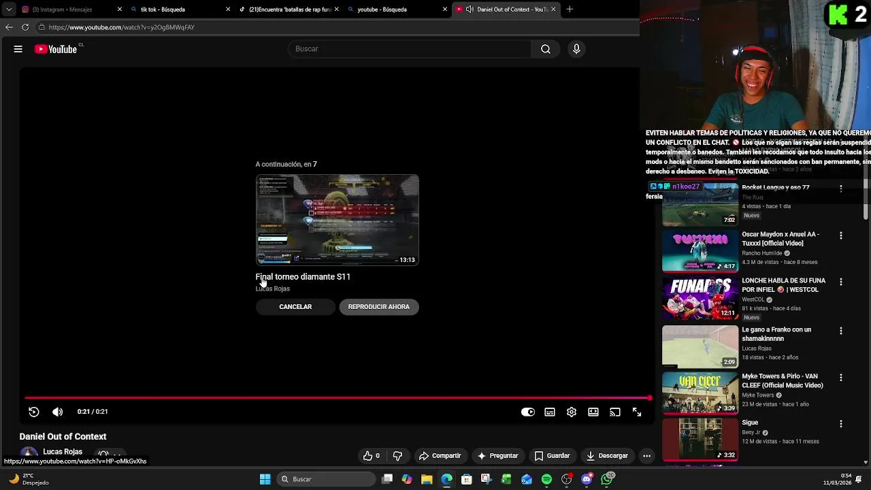The width and height of the screenshot is (871, 490).
Task: Download the video with Descargar
Action: (607, 456)
